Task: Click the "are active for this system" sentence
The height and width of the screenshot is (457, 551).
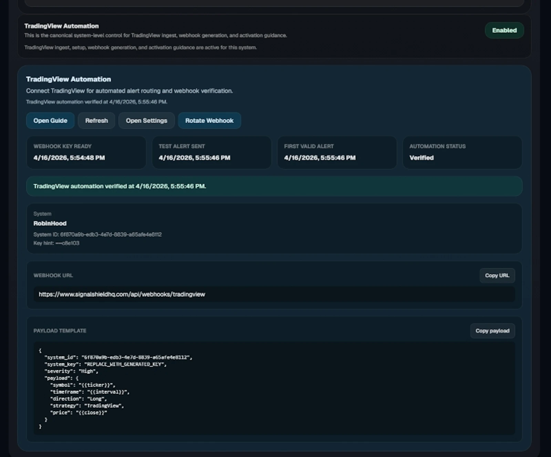Action: pyautogui.click(x=141, y=48)
